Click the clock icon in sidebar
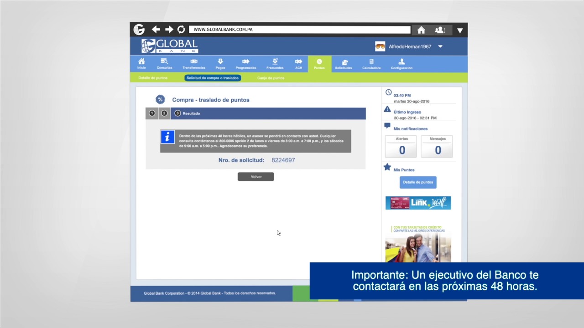 pos(389,92)
